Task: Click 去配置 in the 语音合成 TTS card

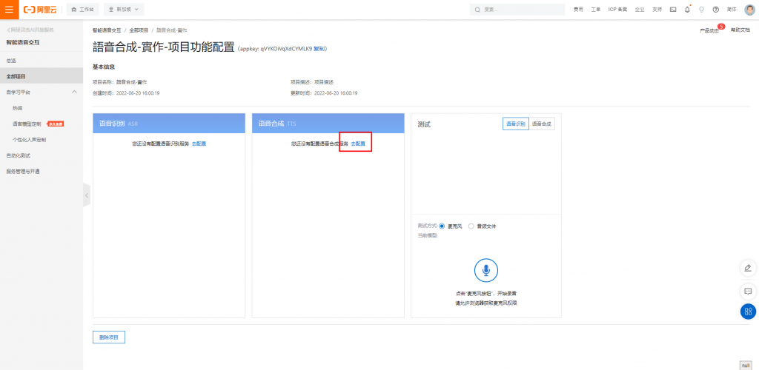Action: [x=358, y=144]
